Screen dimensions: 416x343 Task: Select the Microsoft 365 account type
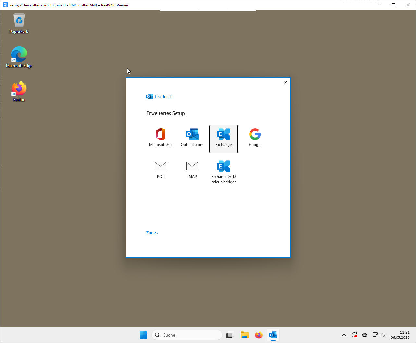tap(161, 136)
